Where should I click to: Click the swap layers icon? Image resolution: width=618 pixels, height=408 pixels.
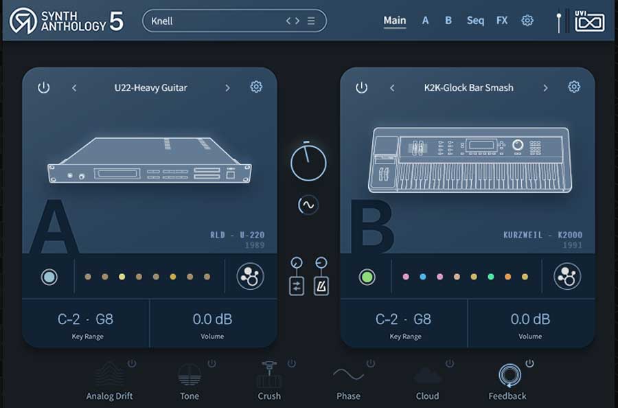(x=297, y=286)
